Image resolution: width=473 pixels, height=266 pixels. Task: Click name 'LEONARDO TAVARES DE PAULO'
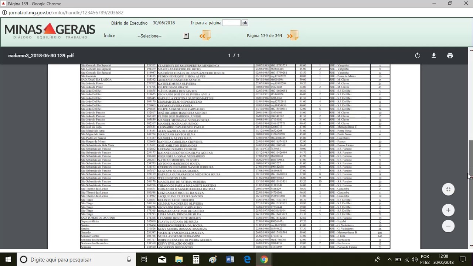pyautogui.click(x=181, y=127)
